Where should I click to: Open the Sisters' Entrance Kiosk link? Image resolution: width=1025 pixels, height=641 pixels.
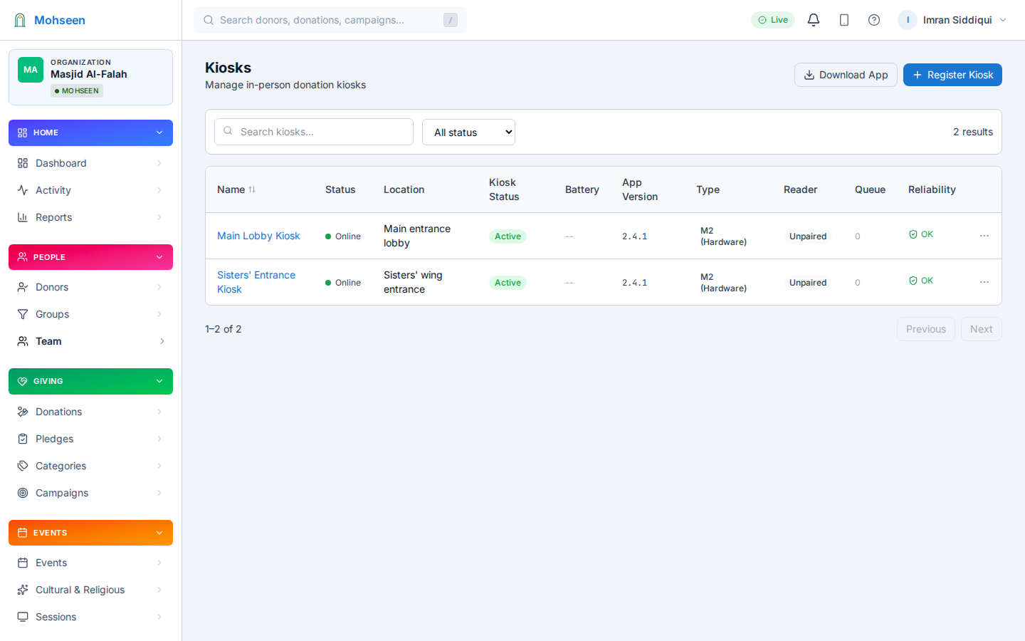(256, 282)
